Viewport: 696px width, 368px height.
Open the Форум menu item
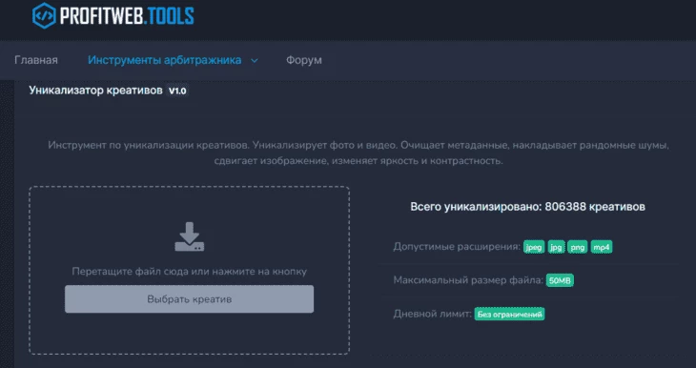[304, 60]
